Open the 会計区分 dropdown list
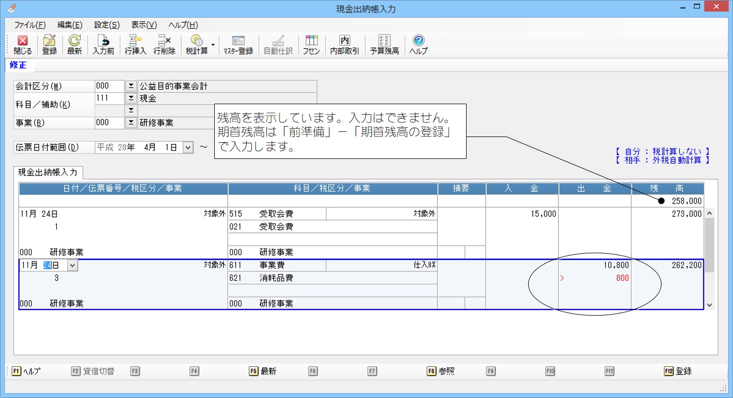Image resolution: width=733 pixels, height=398 pixels. 131,86
